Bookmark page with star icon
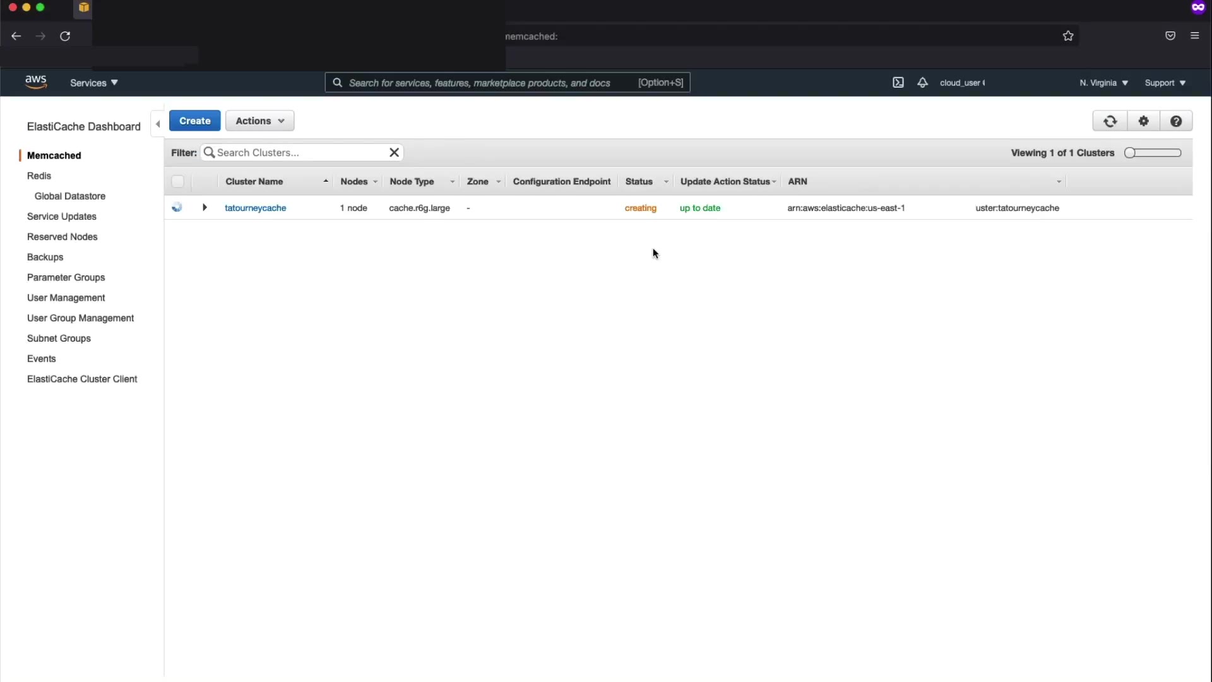 [x=1067, y=36]
